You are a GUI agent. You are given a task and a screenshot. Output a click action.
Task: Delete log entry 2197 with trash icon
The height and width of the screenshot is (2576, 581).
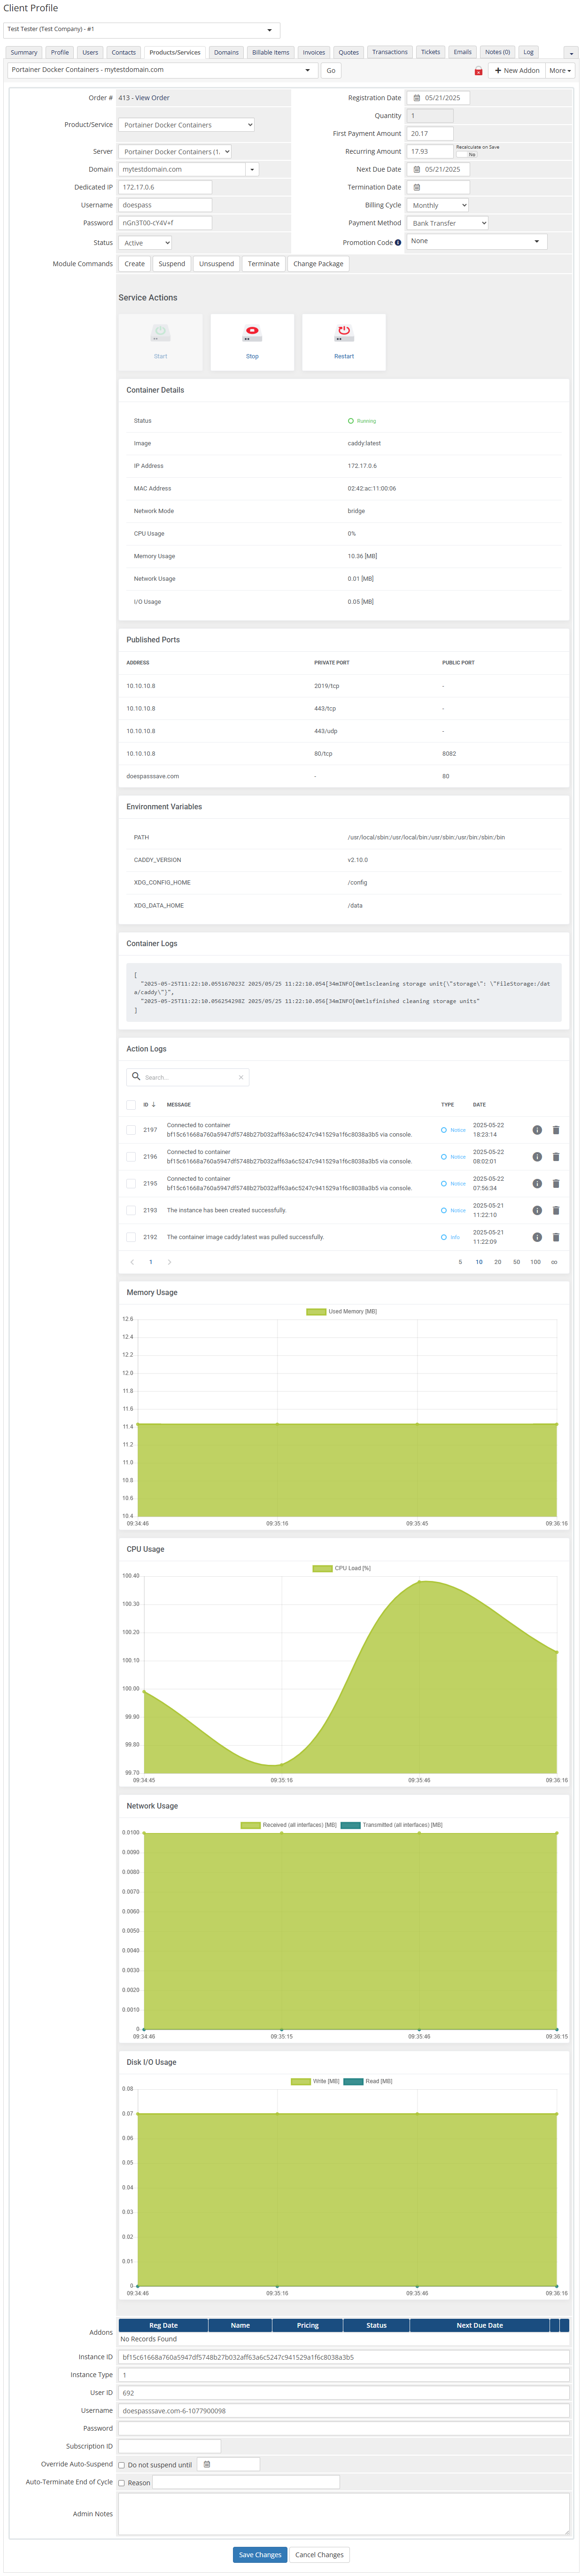556,1130
